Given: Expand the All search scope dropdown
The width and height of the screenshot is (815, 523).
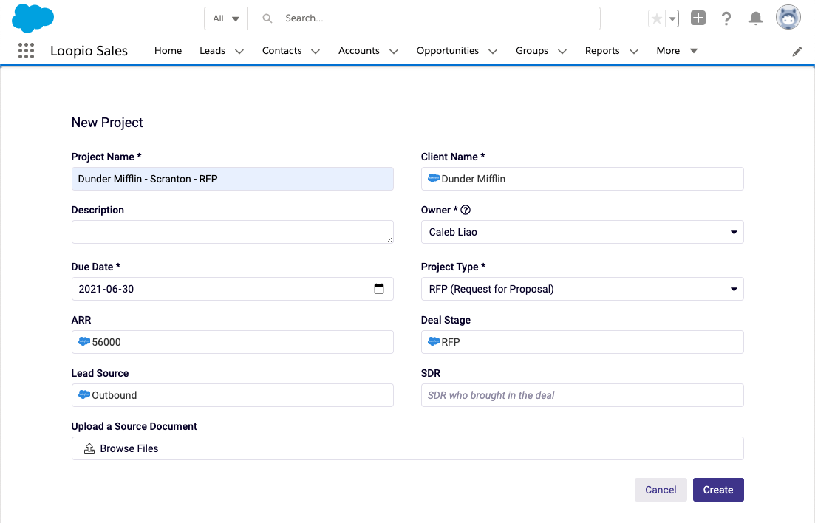Looking at the screenshot, I should 225,18.
